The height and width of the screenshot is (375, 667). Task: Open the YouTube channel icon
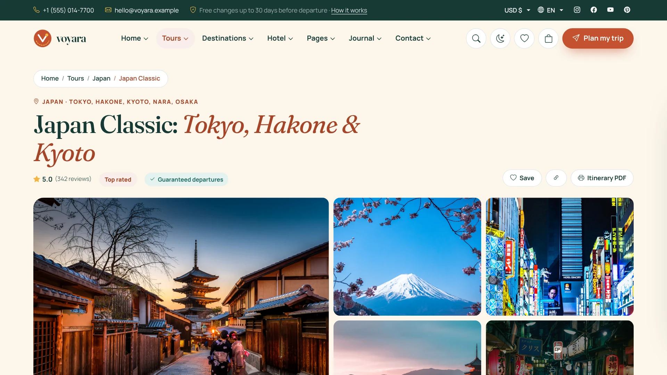coord(610,10)
